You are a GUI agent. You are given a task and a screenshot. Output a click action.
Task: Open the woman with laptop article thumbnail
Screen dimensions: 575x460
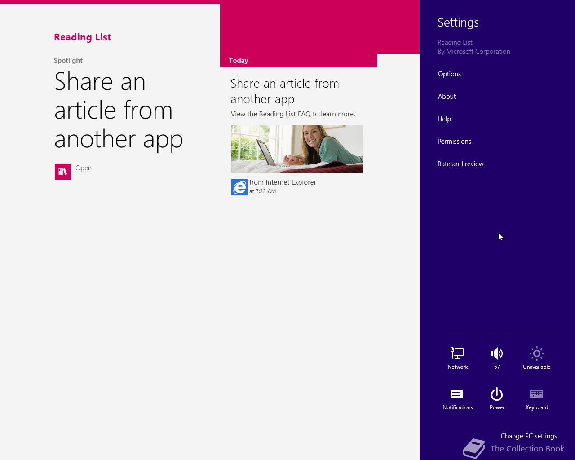[297, 149]
